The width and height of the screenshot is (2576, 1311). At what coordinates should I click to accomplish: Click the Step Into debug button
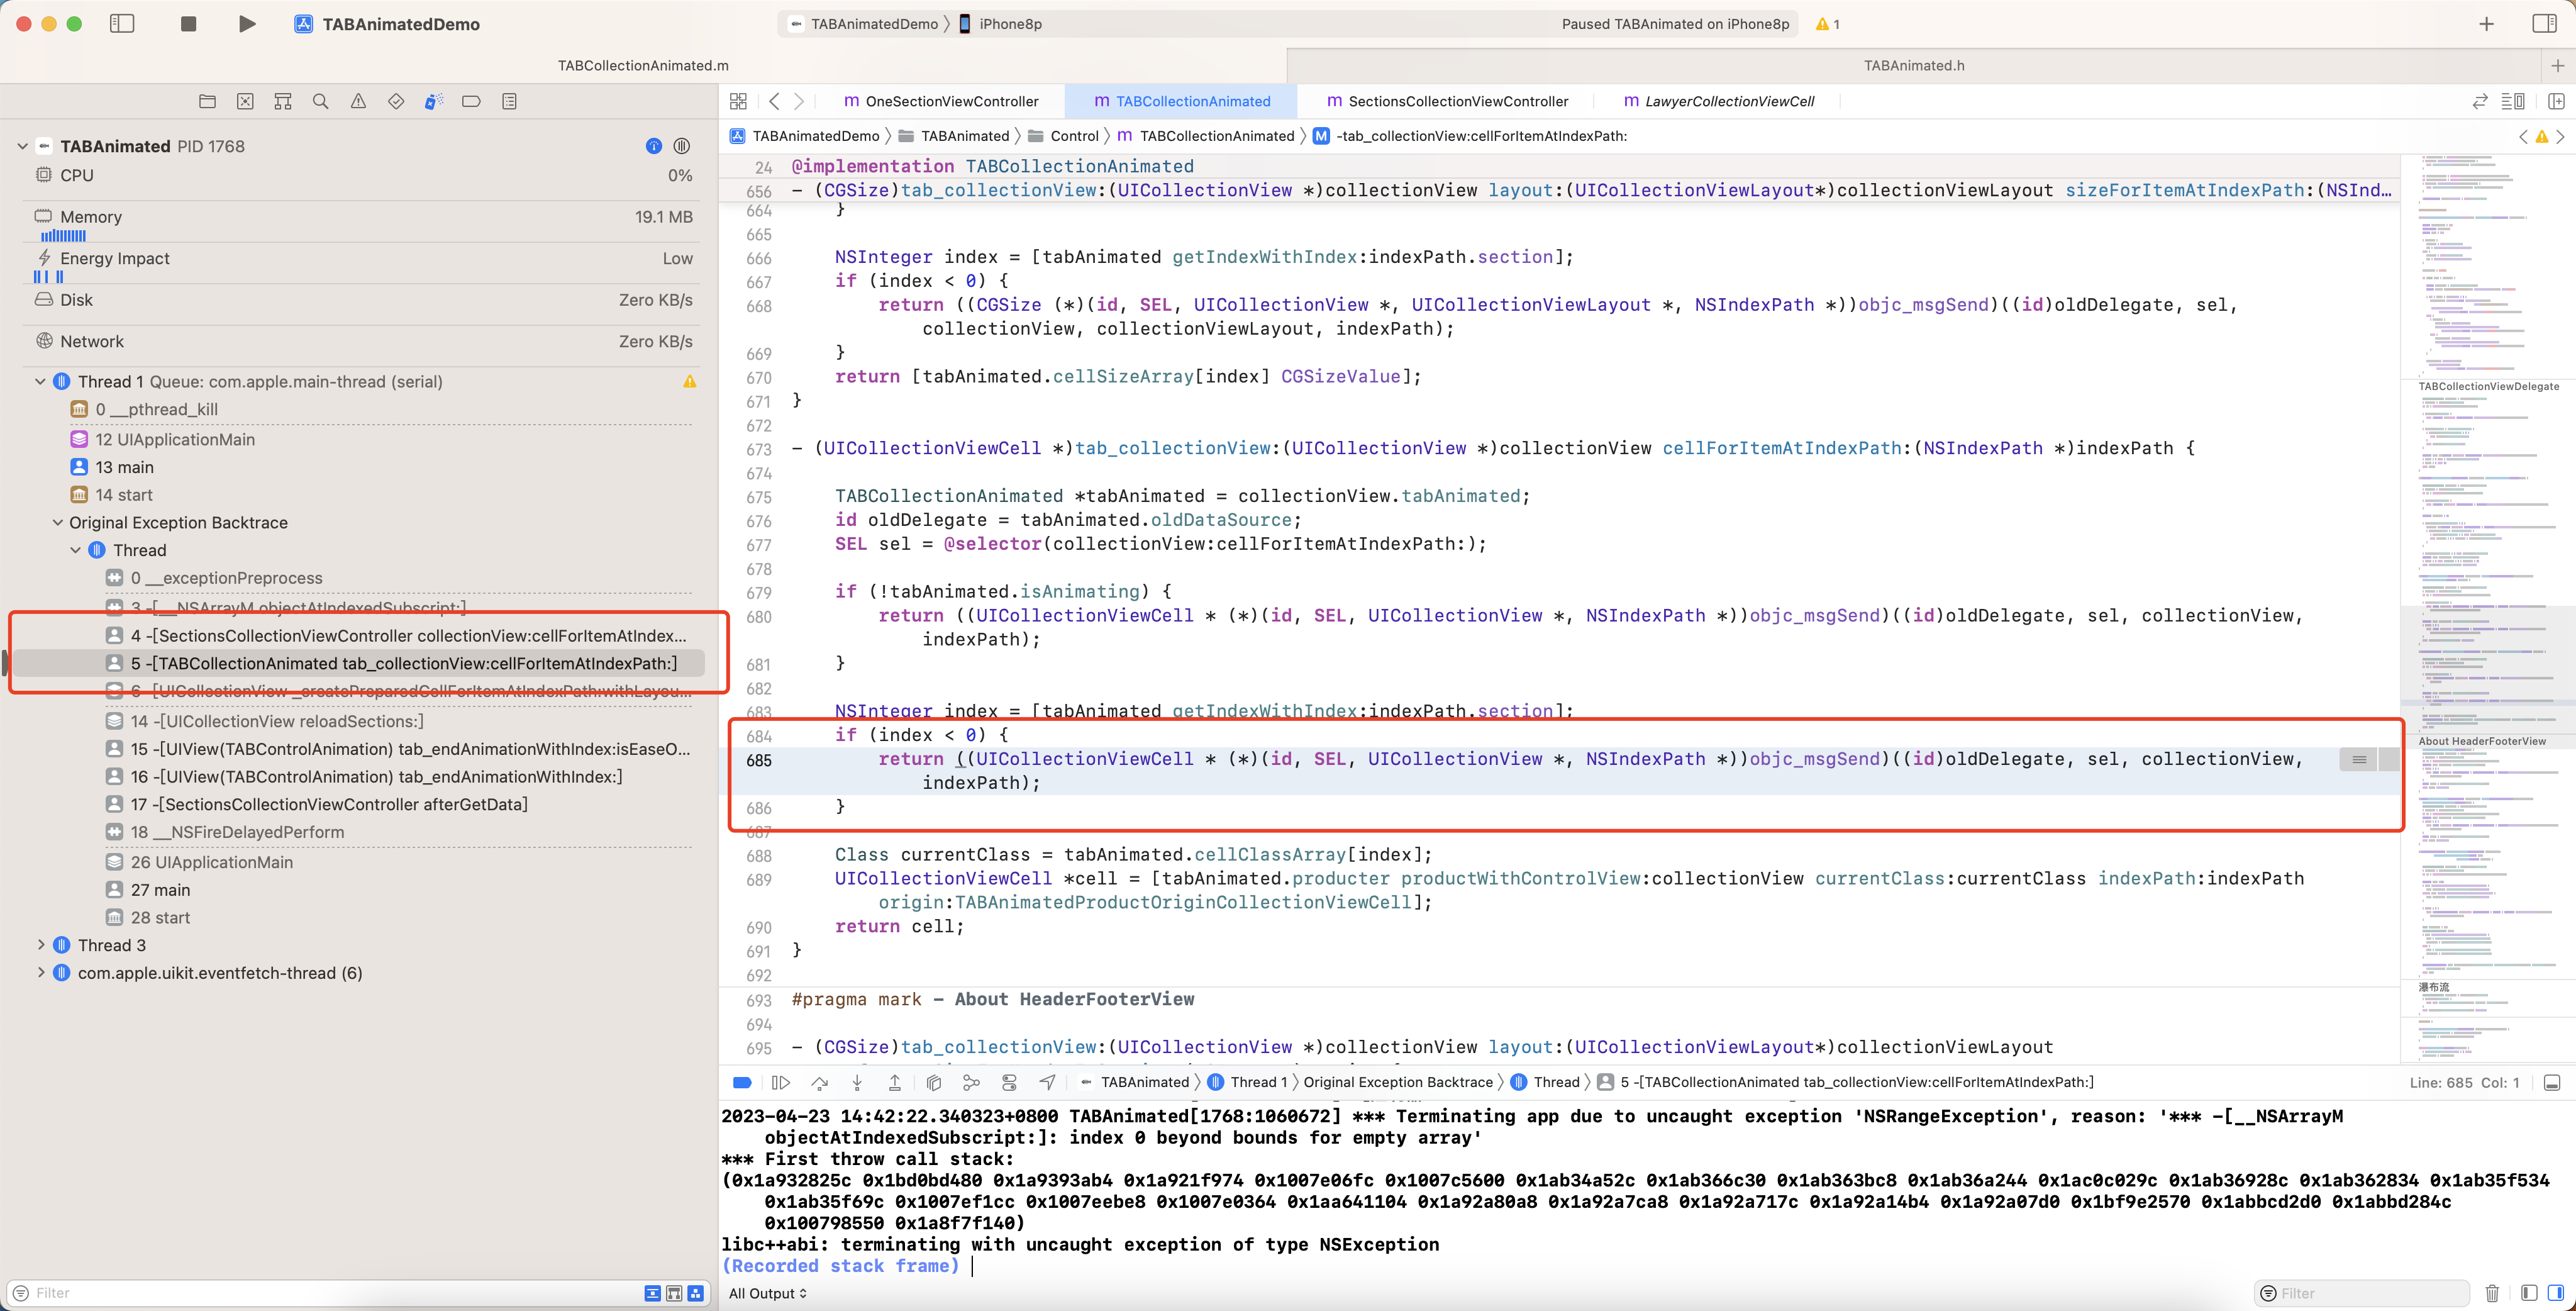coord(857,1082)
